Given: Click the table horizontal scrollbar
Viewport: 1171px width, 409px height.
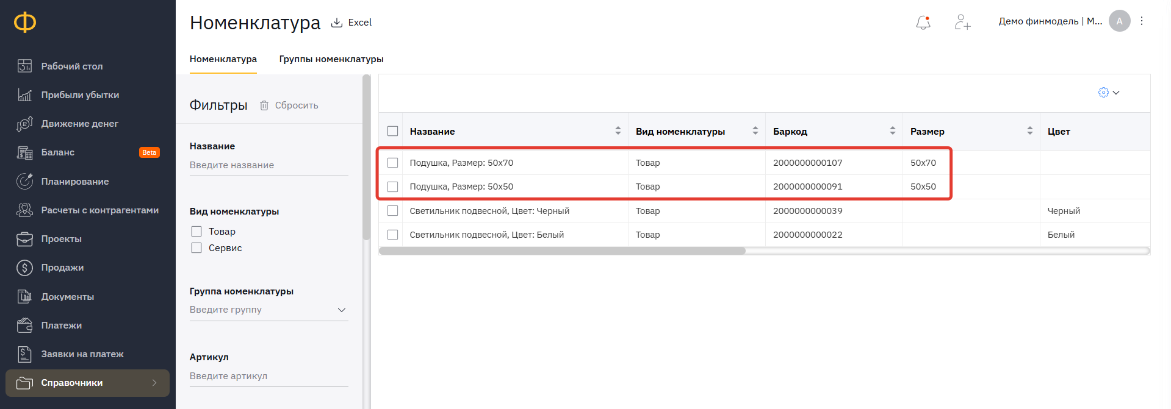Looking at the screenshot, I should (562, 251).
